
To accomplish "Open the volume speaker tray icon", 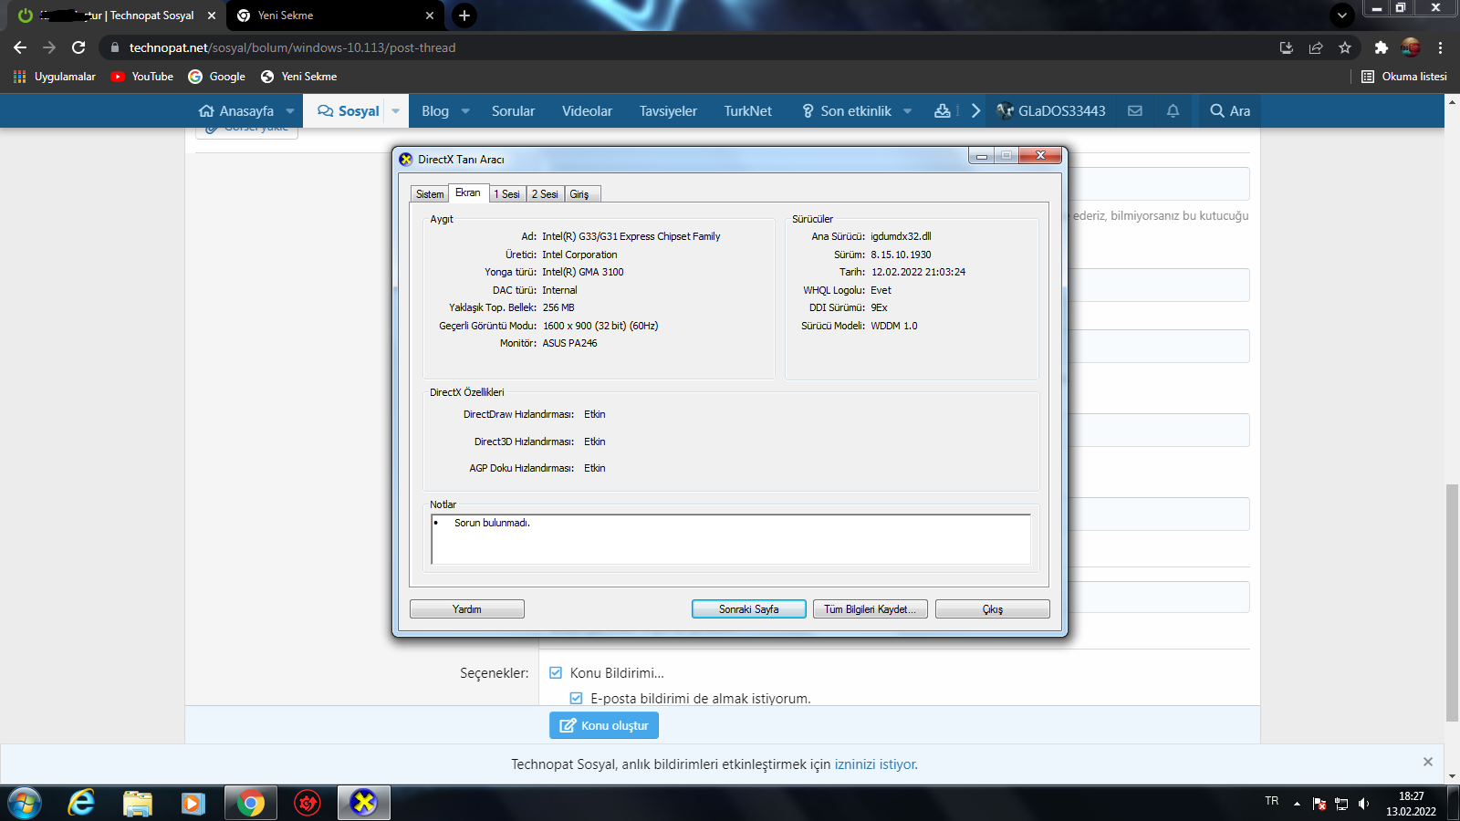I will [1363, 804].
